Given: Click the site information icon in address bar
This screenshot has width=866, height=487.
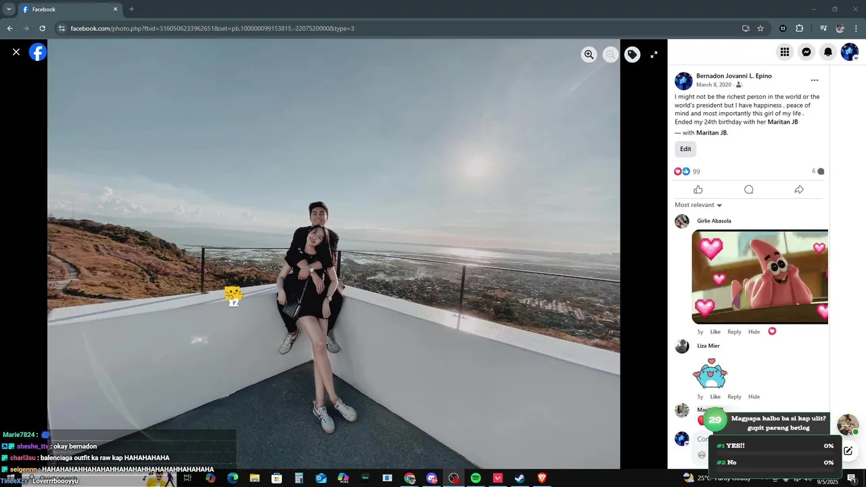Looking at the screenshot, I should click(62, 28).
